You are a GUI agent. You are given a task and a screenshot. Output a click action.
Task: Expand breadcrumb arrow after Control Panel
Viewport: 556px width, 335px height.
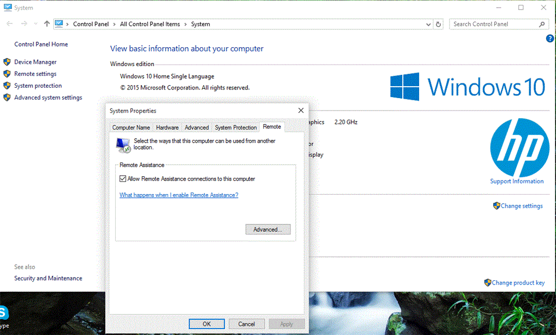[114, 24]
